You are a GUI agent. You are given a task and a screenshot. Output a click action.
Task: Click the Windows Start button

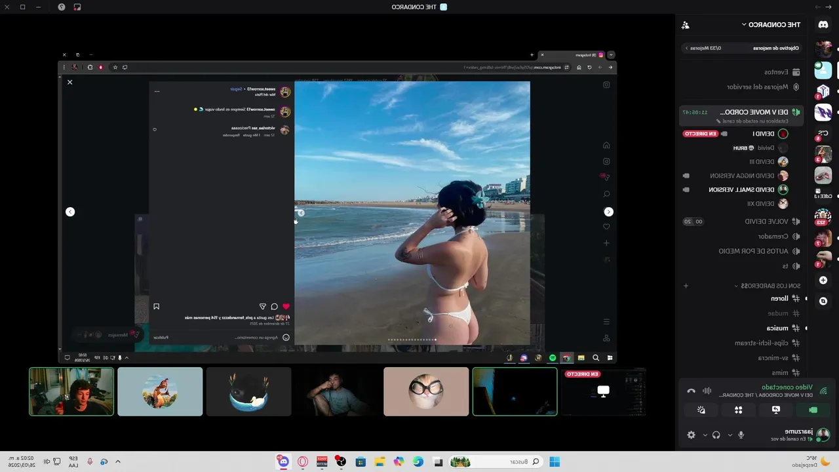555,462
